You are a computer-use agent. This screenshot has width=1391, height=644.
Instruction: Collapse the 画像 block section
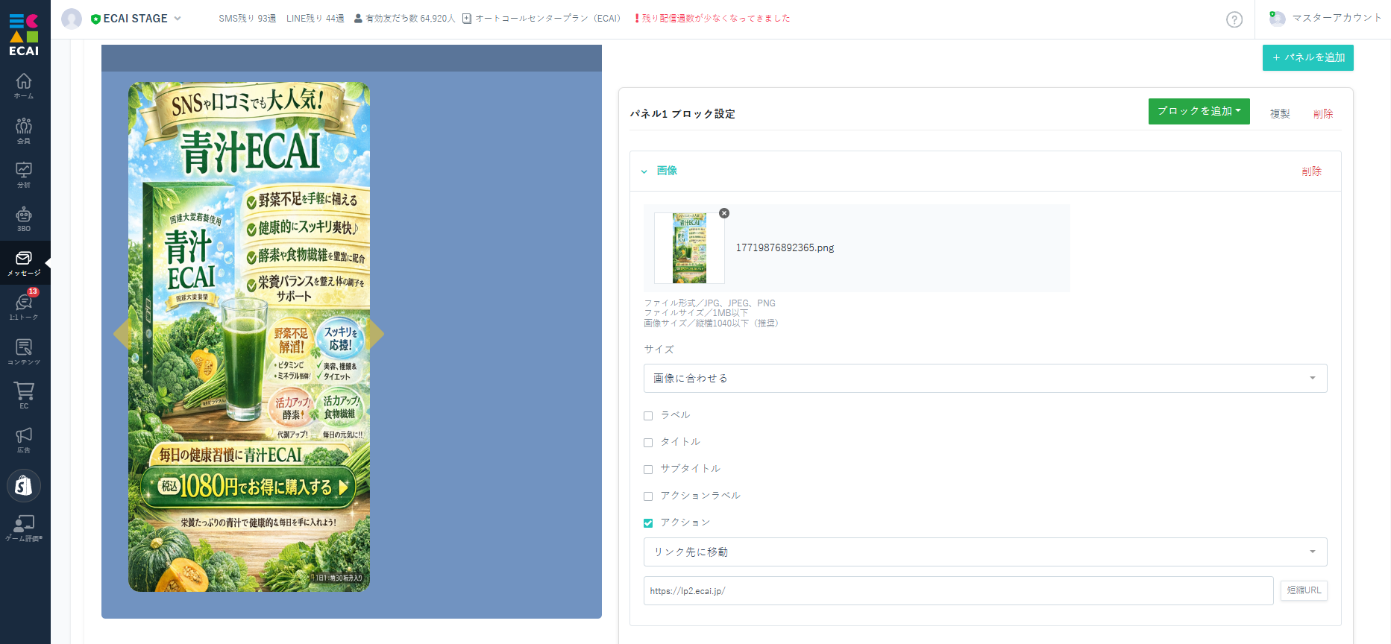tap(644, 171)
